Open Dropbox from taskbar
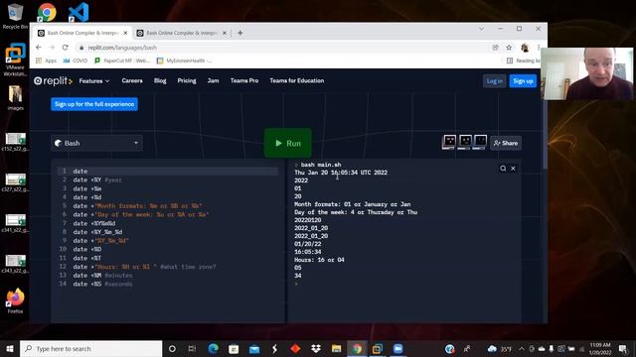 [x=316, y=348]
